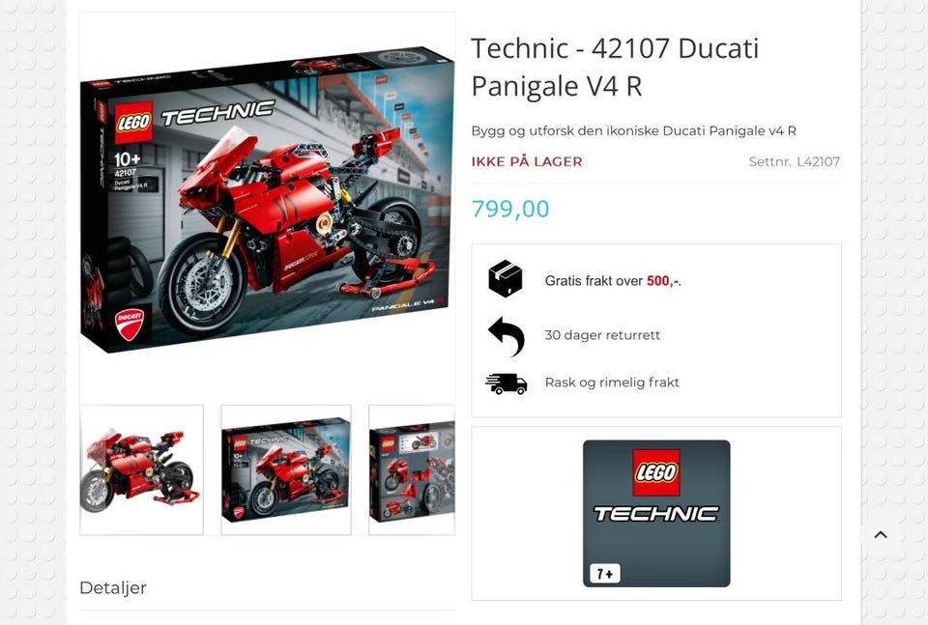Open the Detaljer section tab
The width and height of the screenshot is (928, 625).
(112, 587)
